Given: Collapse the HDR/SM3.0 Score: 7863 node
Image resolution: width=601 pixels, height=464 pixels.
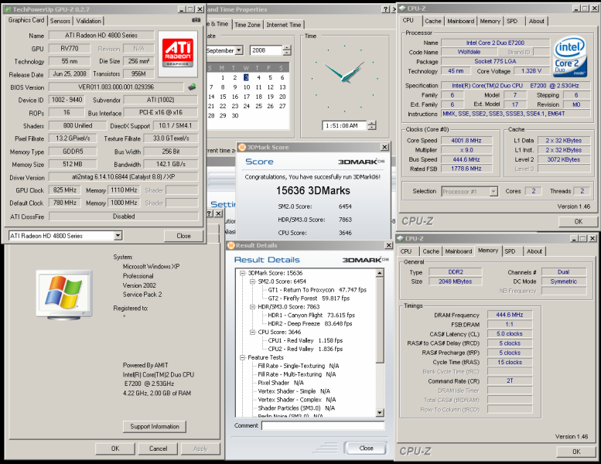Looking at the screenshot, I should pyautogui.click(x=252, y=307).
